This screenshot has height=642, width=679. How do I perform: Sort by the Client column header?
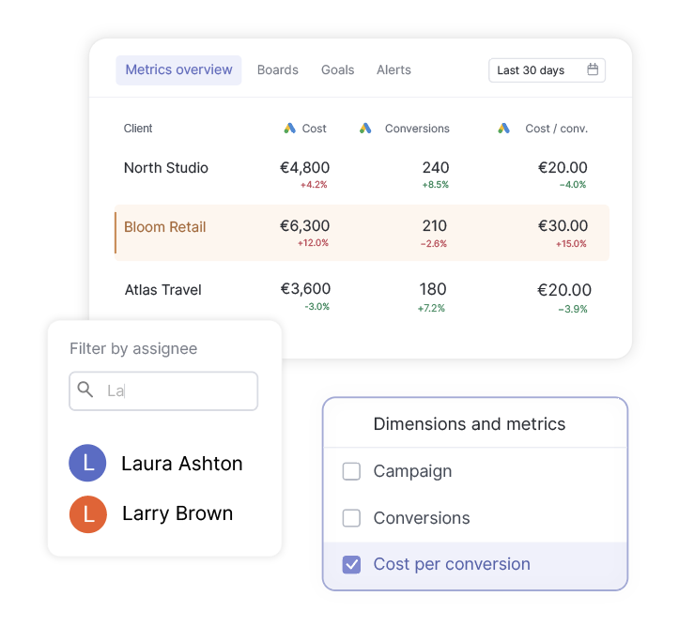[138, 129]
